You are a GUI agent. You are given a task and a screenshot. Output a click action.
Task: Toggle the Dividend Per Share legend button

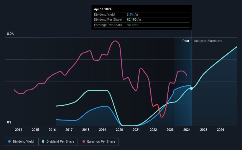tap(58, 142)
